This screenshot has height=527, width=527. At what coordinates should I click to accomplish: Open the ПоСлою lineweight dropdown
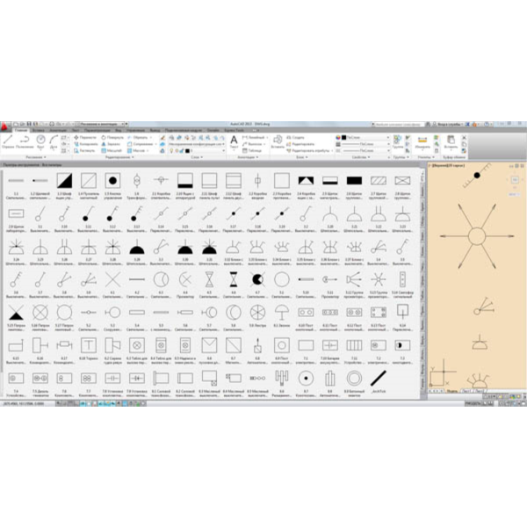[365, 144]
